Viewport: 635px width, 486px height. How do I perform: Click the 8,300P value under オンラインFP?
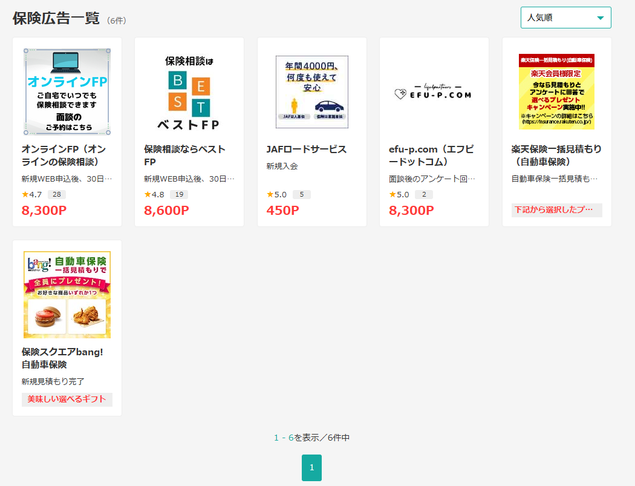point(44,211)
